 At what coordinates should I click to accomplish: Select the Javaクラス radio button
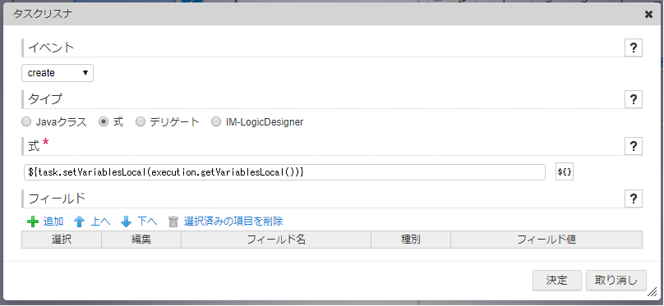[x=26, y=122]
